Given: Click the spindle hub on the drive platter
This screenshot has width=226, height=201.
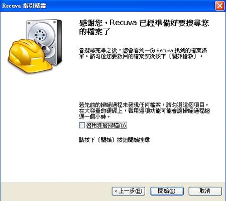Looking at the screenshot, I should pyautogui.click(x=40, y=35).
